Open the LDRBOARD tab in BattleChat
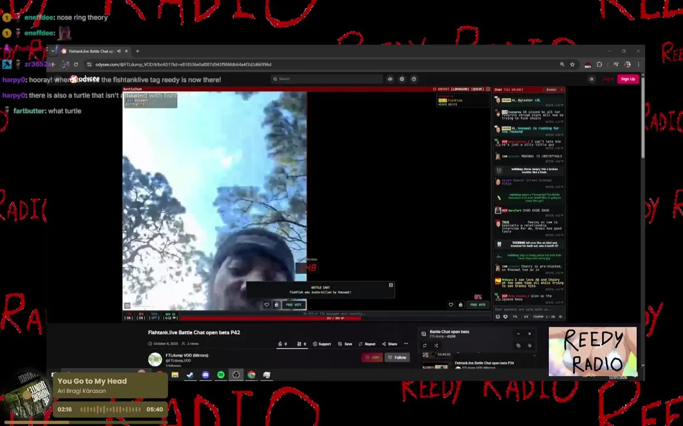 (x=460, y=89)
